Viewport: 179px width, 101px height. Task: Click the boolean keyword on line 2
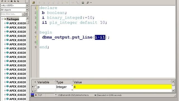[x=56, y=13]
